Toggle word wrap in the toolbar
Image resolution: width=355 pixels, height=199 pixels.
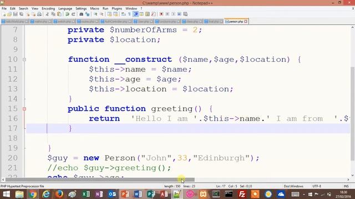click(123, 14)
